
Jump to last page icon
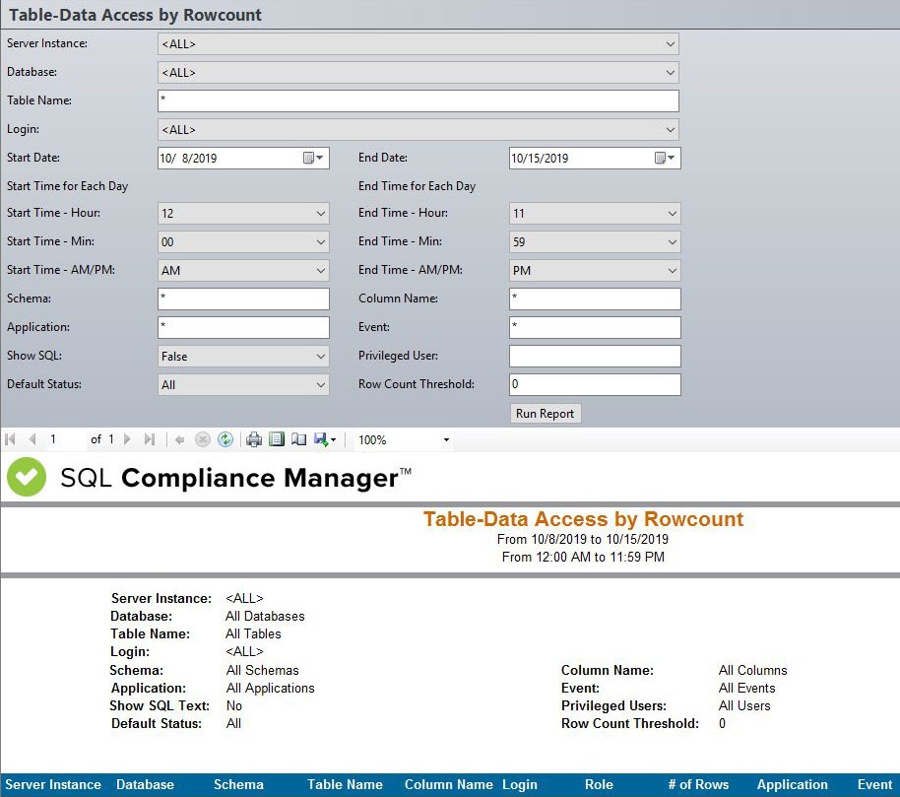[150, 439]
